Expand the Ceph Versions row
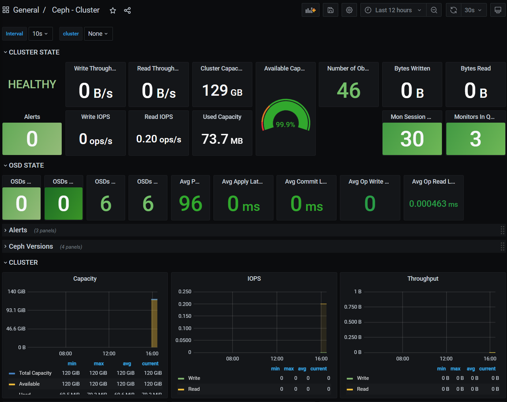This screenshot has height=402, width=507. (x=28, y=246)
